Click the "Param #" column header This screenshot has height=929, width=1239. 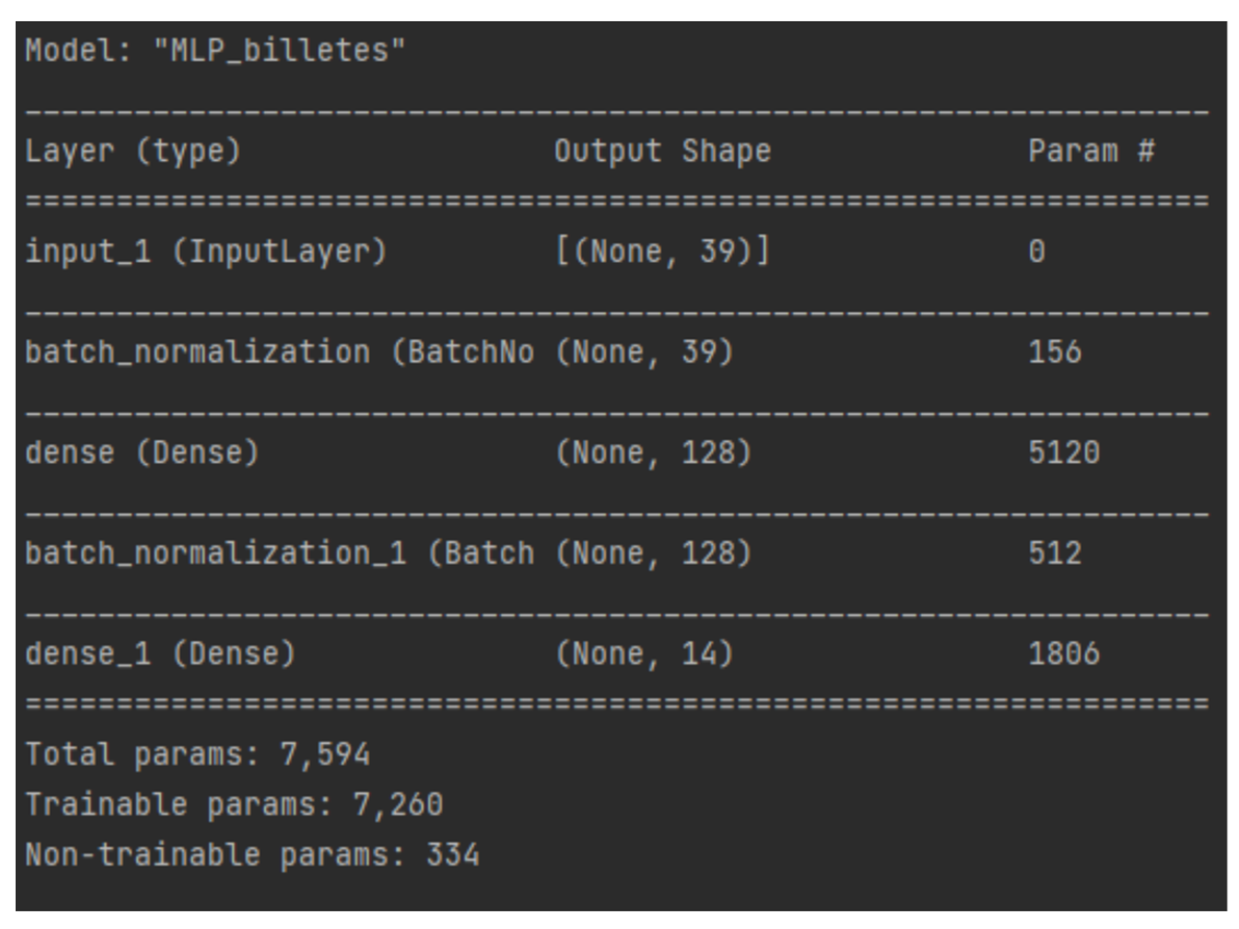[1090, 151]
